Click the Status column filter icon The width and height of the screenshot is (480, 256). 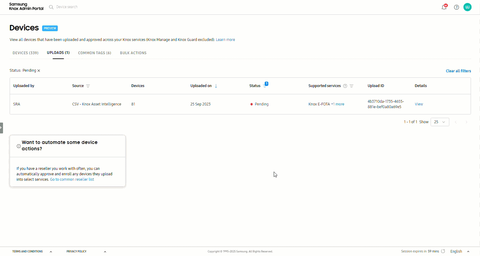tap(265, 86)
